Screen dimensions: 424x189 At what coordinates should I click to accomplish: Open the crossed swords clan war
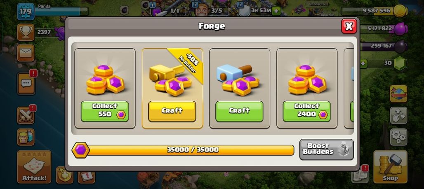pyautogui.click(x=26, y=115)
